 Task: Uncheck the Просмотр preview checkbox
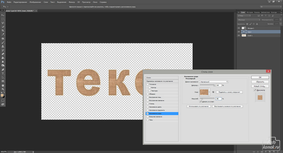point(255,90)
